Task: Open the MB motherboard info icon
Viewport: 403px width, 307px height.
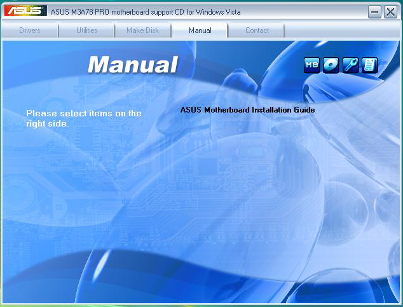Action: (311, 65)
